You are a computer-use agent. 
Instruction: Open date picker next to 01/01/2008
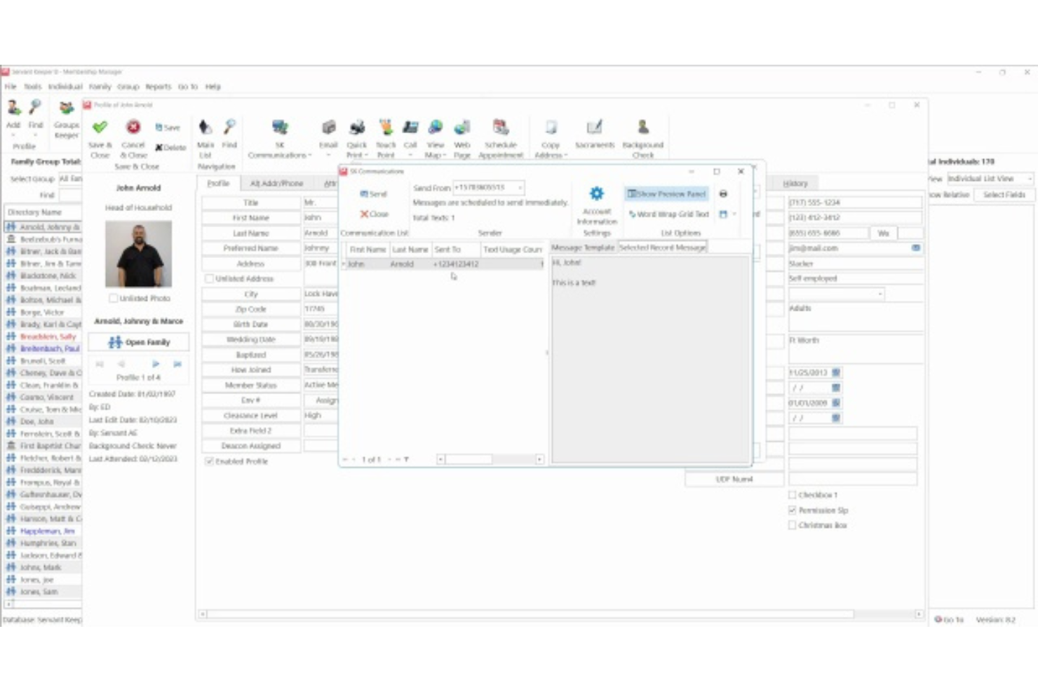tap(835, 402)
